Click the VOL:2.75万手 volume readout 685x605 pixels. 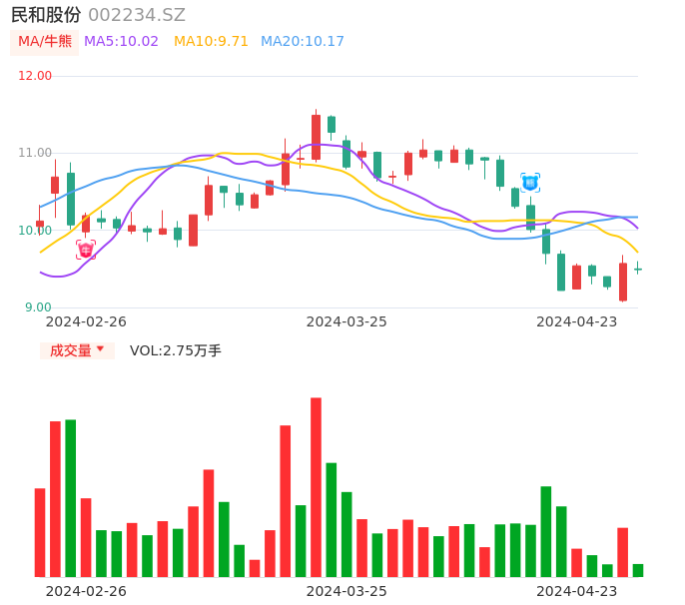click(x=176, y=350)
